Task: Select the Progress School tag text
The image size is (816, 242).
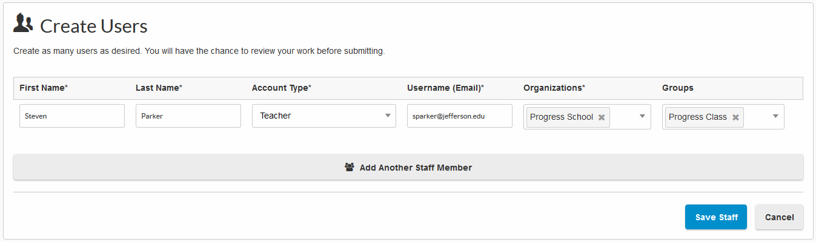Action: pos(562,117)
